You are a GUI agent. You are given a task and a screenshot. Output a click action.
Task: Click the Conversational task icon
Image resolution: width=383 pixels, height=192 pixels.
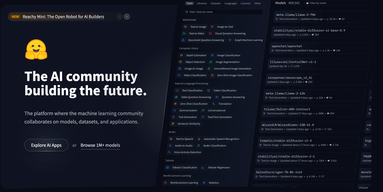point(203,111)
